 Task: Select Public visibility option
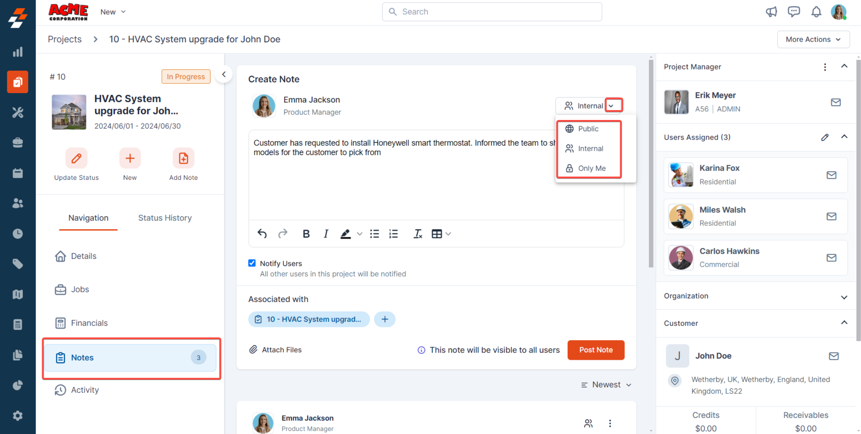(x=588, y=129)
